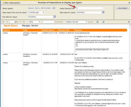131x107 pixels.
Task: Collapse the parameters panel with top chevrons
Action: tap(129, 3)
